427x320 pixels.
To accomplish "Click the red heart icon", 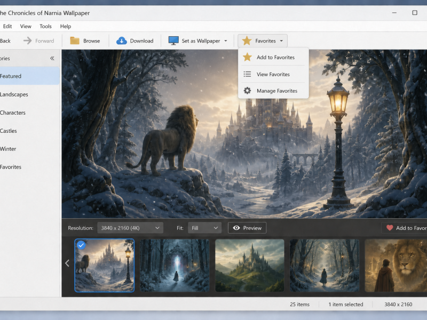I will pyautogui.click(x=390, y=228).
